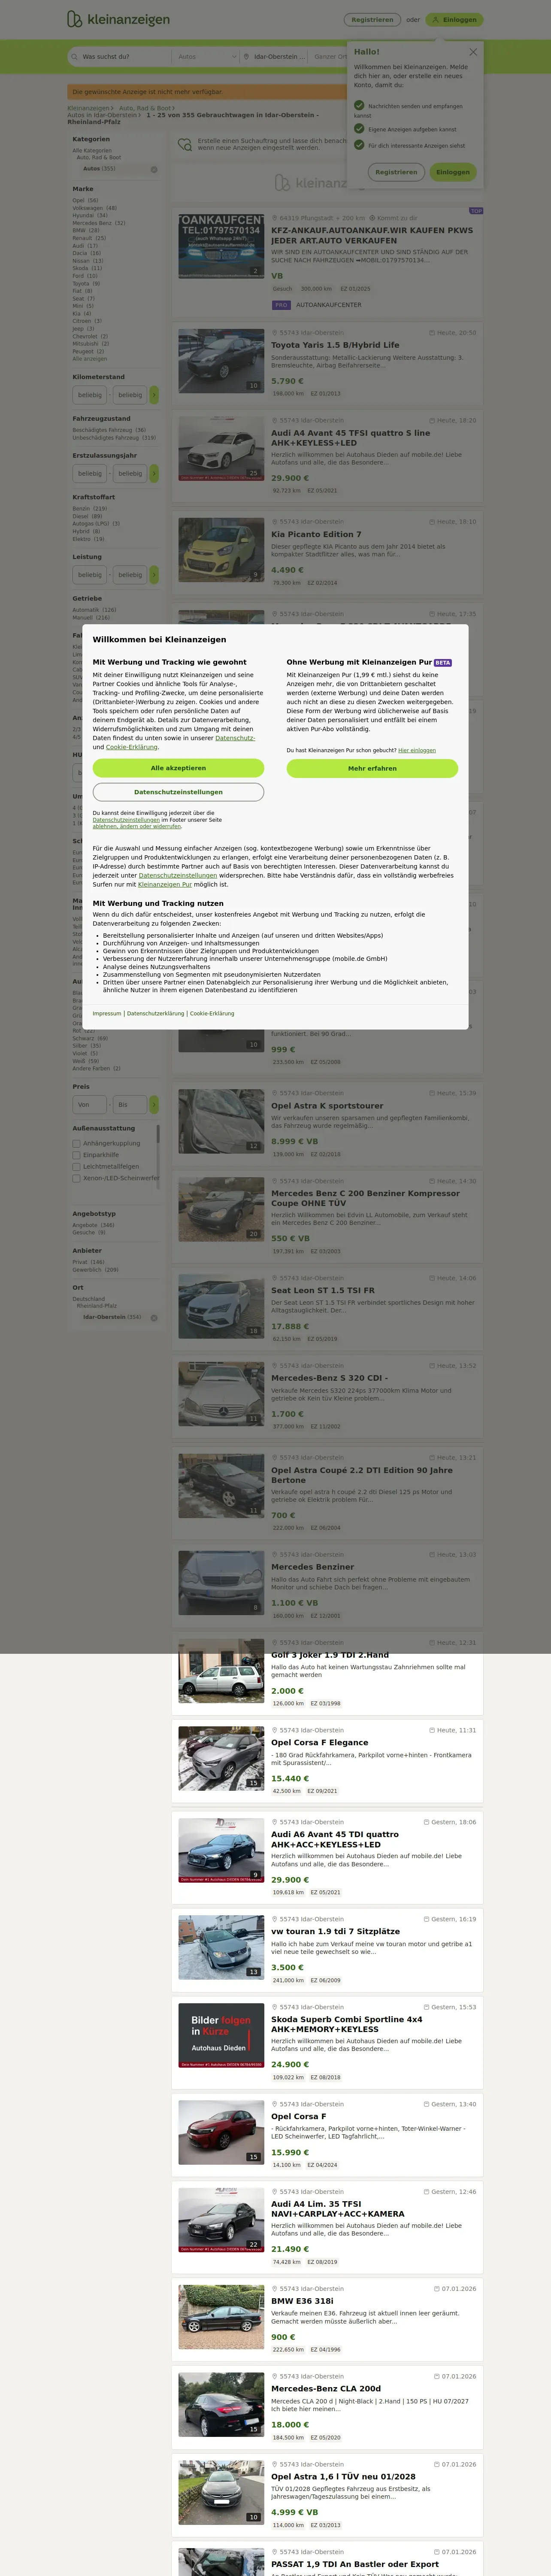
Task: Open the Golf 3 Joker 1.9 TDI listing thumbnail
Action: [x=221, y=1670]
